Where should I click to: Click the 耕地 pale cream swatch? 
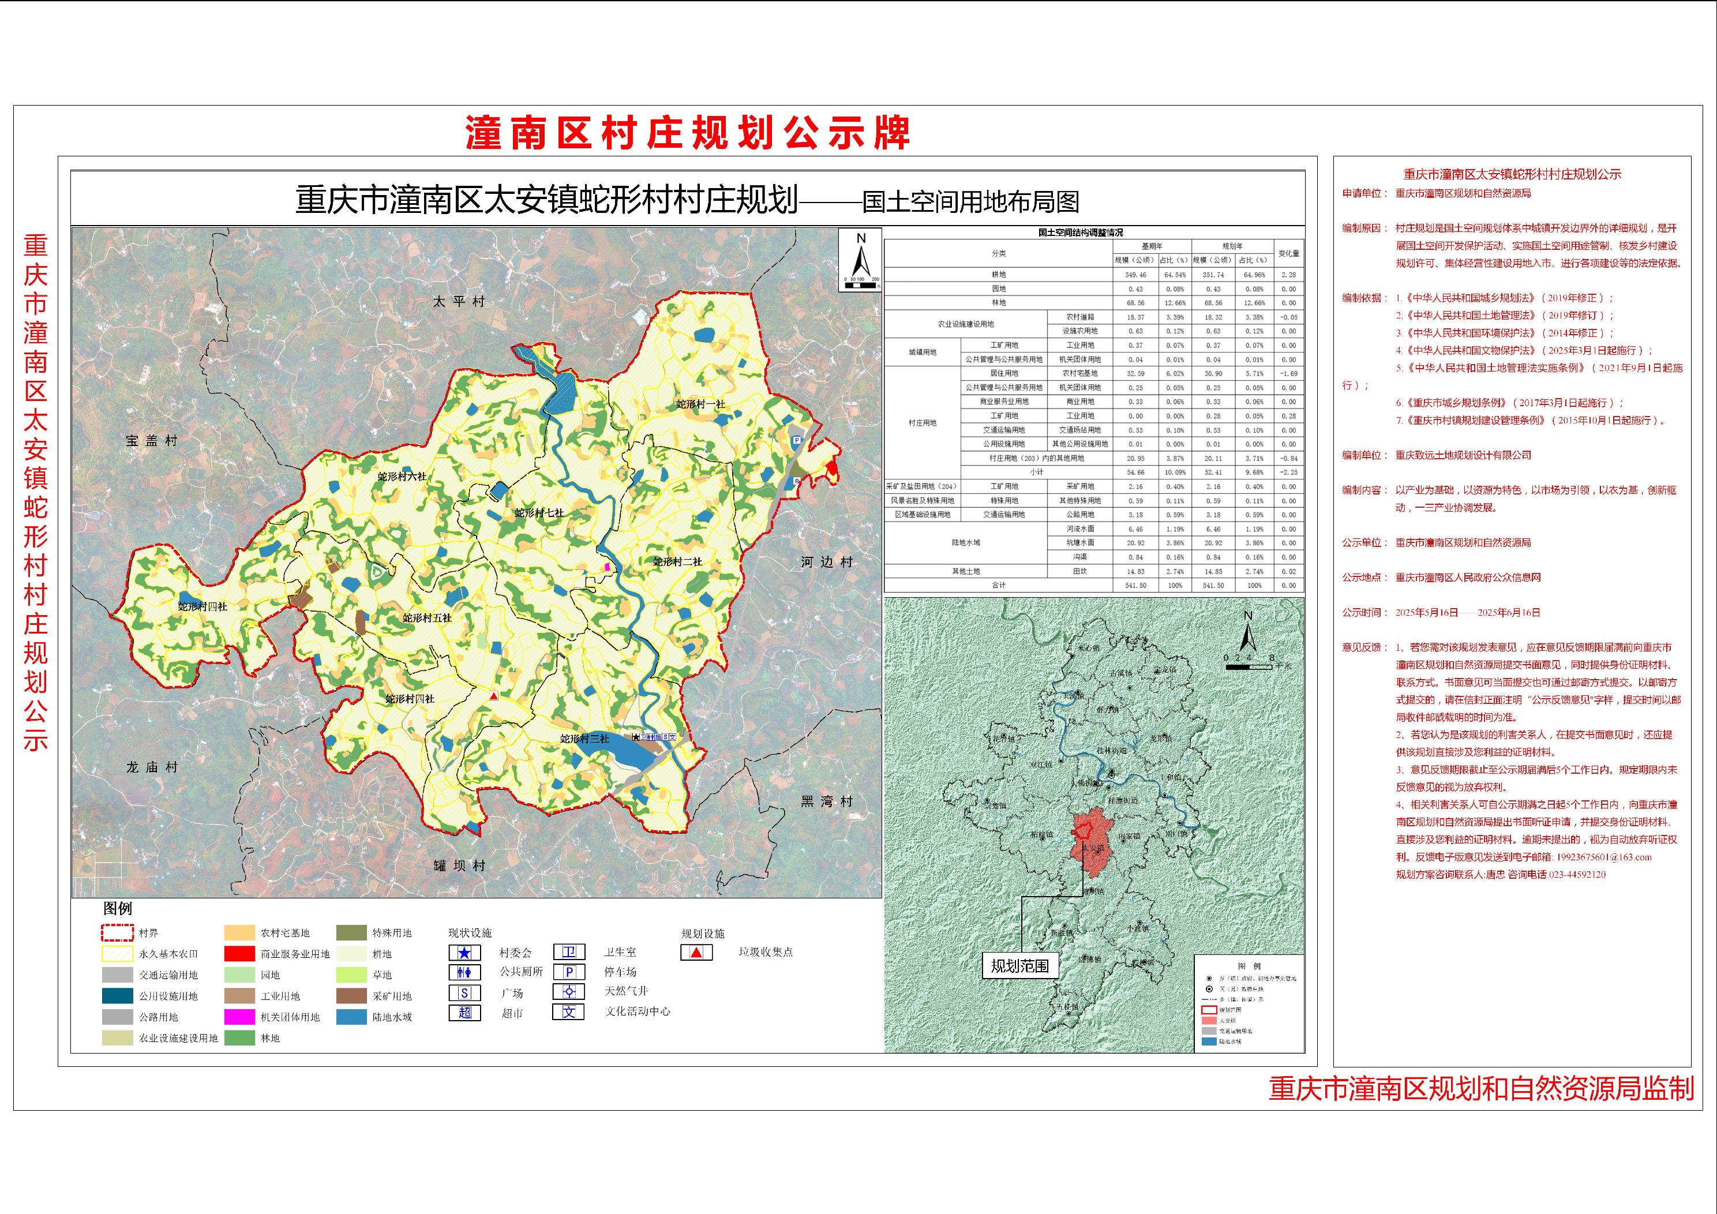351,954
